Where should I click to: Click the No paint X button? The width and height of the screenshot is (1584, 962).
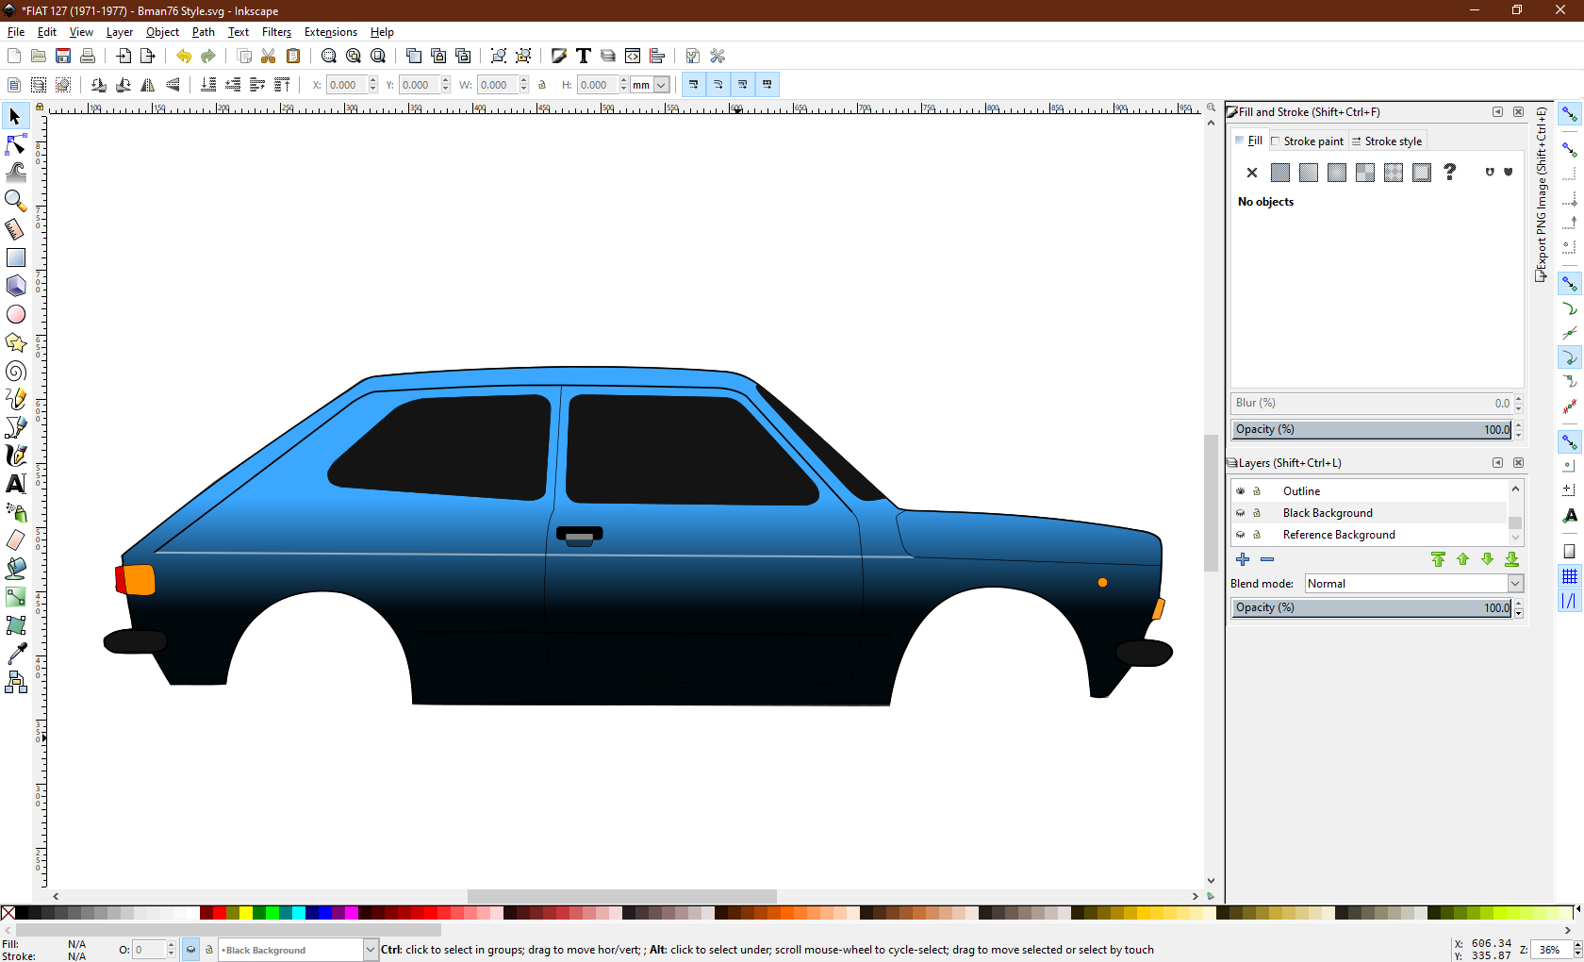pos(1252,173)
